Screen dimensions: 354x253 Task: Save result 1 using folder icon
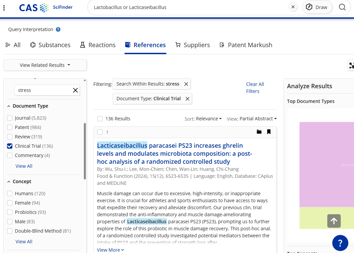259,132
